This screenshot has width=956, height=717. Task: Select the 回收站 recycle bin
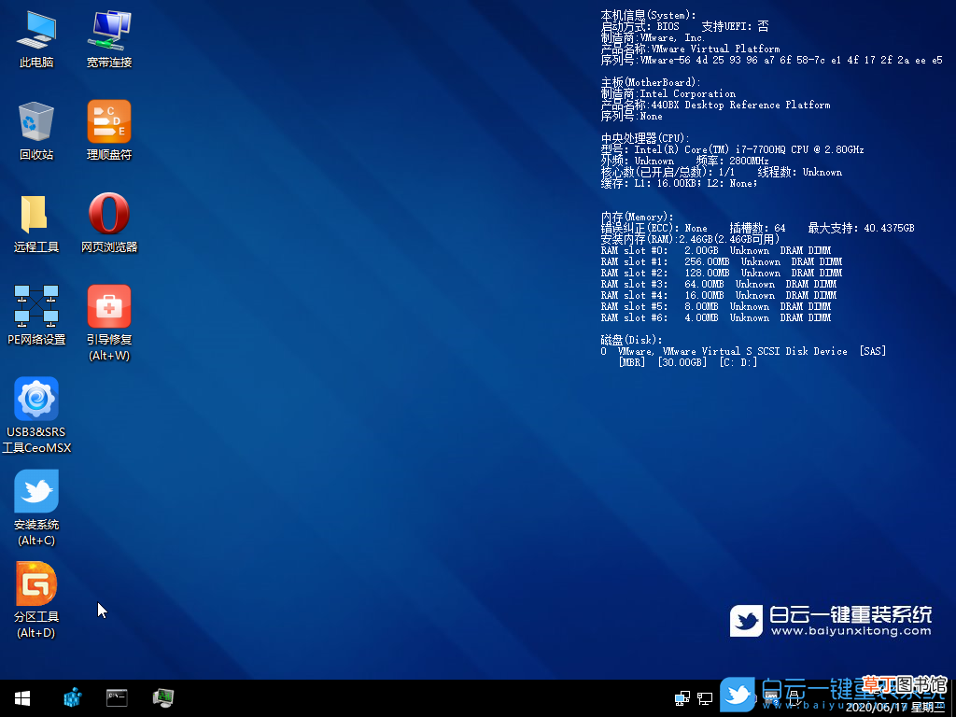pyautogui.click(x=36, y=131)
